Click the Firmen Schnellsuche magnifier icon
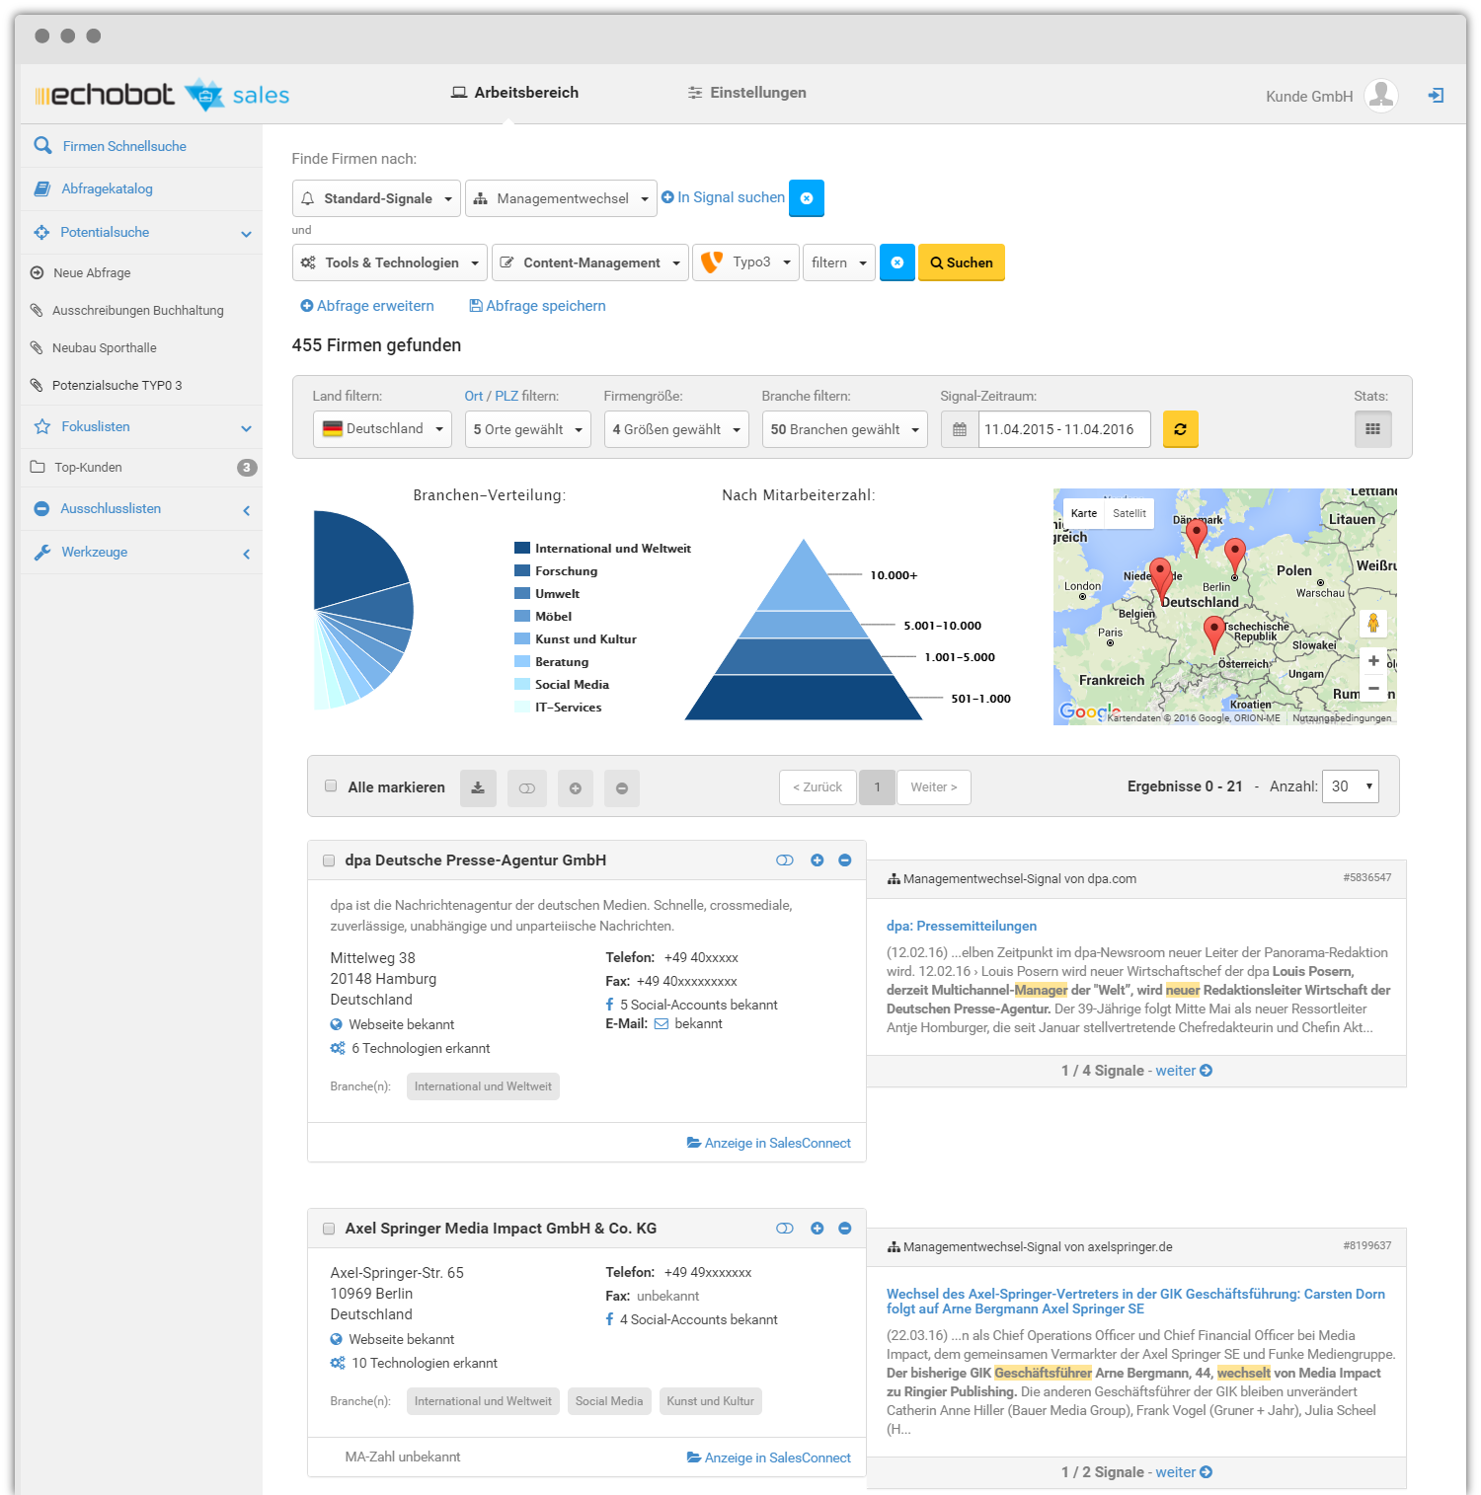 point(42,145)
